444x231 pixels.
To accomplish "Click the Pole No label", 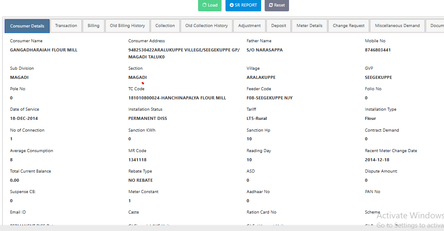I will 17,89.
